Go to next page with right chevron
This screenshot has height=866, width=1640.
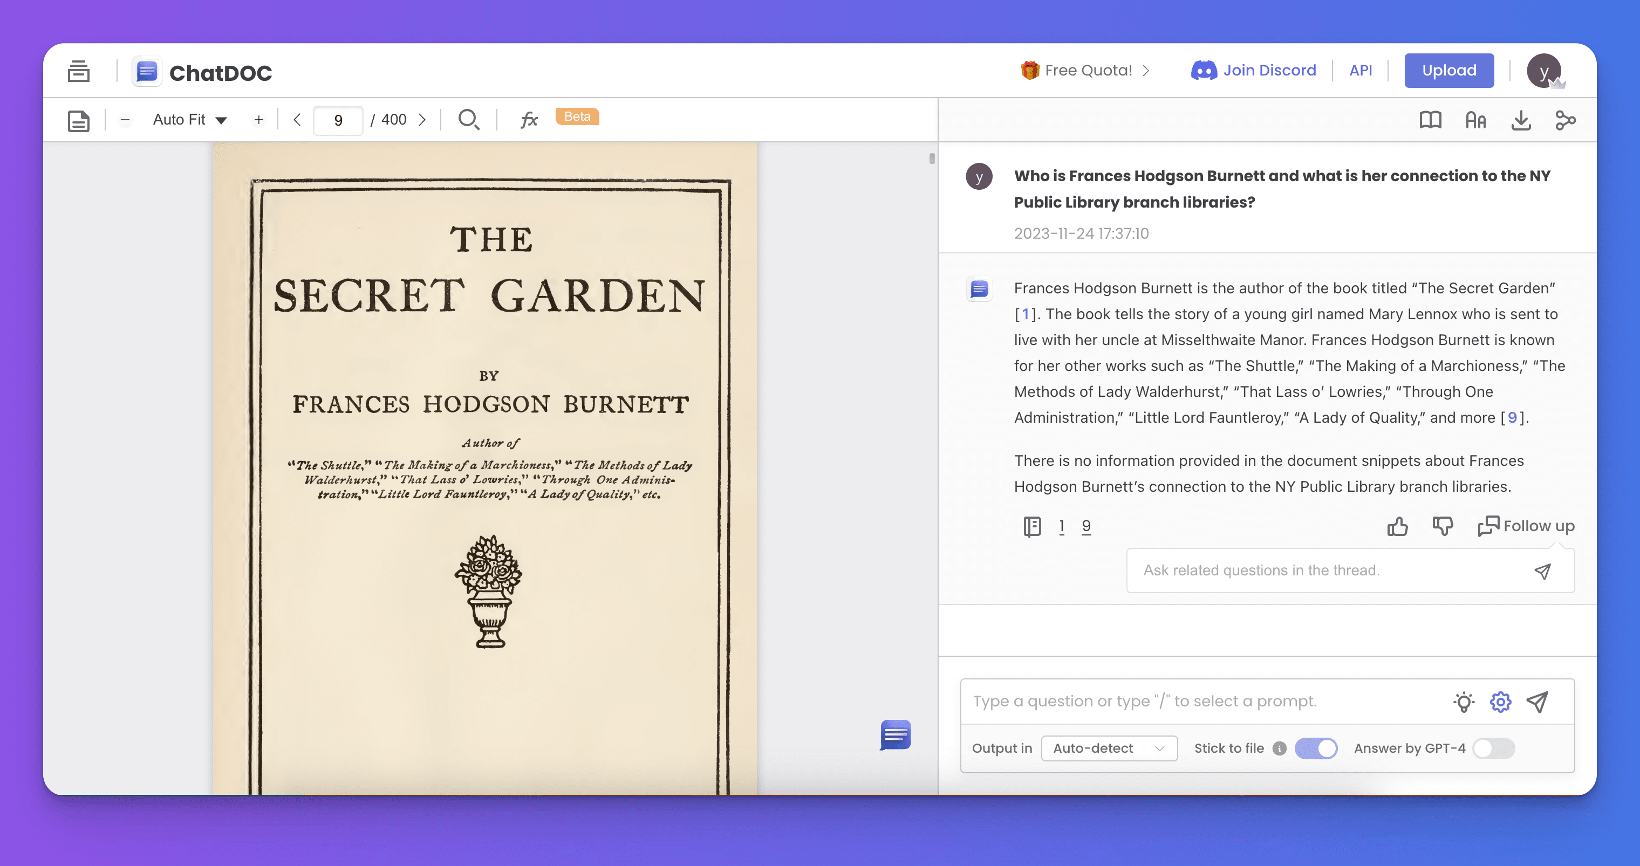click(422, 120)
